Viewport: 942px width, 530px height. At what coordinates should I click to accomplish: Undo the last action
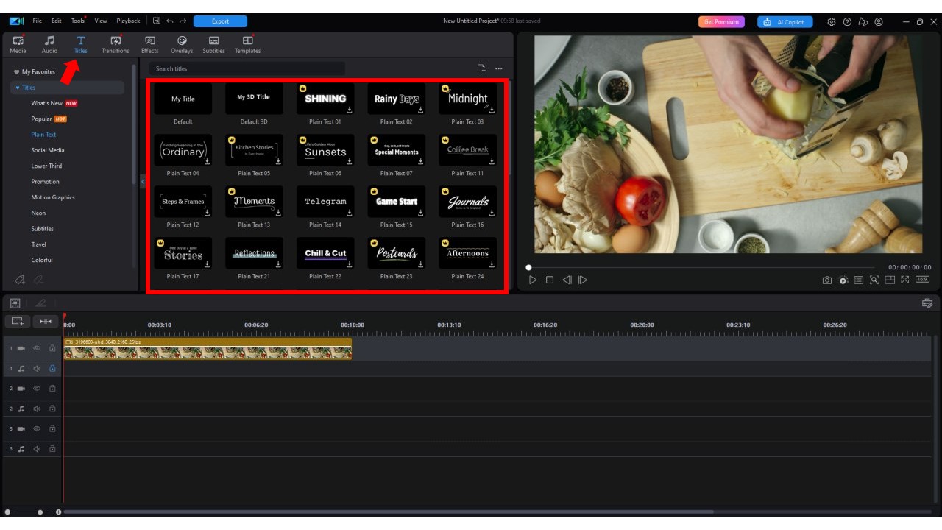point(170,21)
